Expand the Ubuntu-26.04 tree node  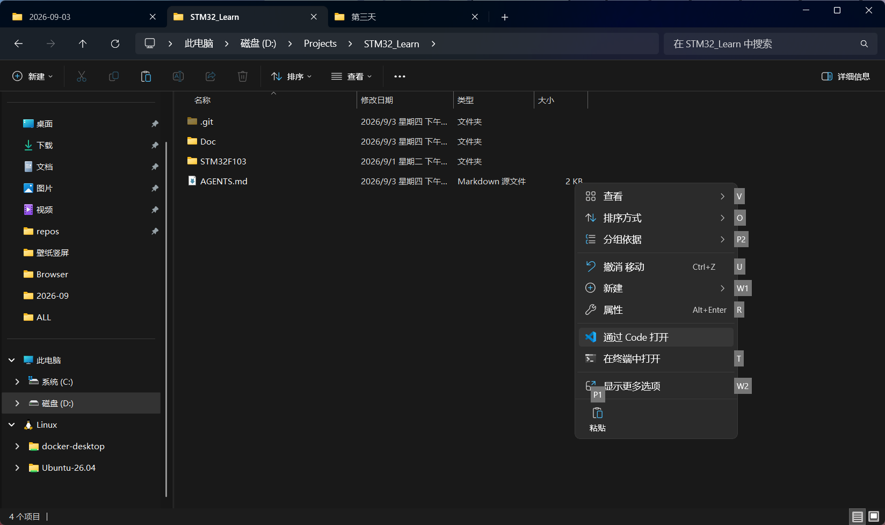[17, 468]
